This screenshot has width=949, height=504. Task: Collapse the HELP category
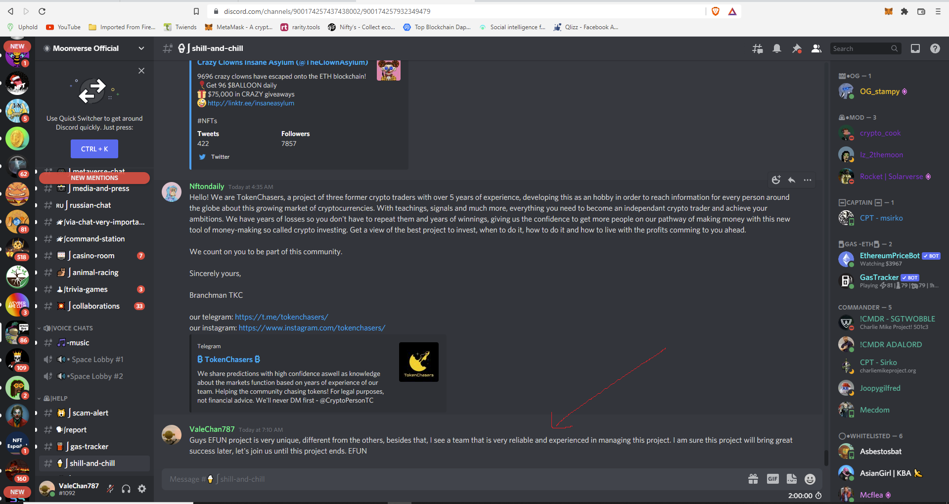pos(53,398)
